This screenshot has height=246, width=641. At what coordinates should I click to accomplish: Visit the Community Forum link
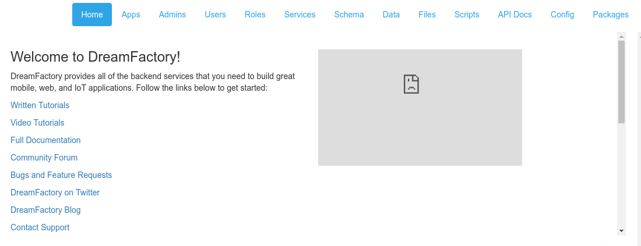tap(44, 158)
